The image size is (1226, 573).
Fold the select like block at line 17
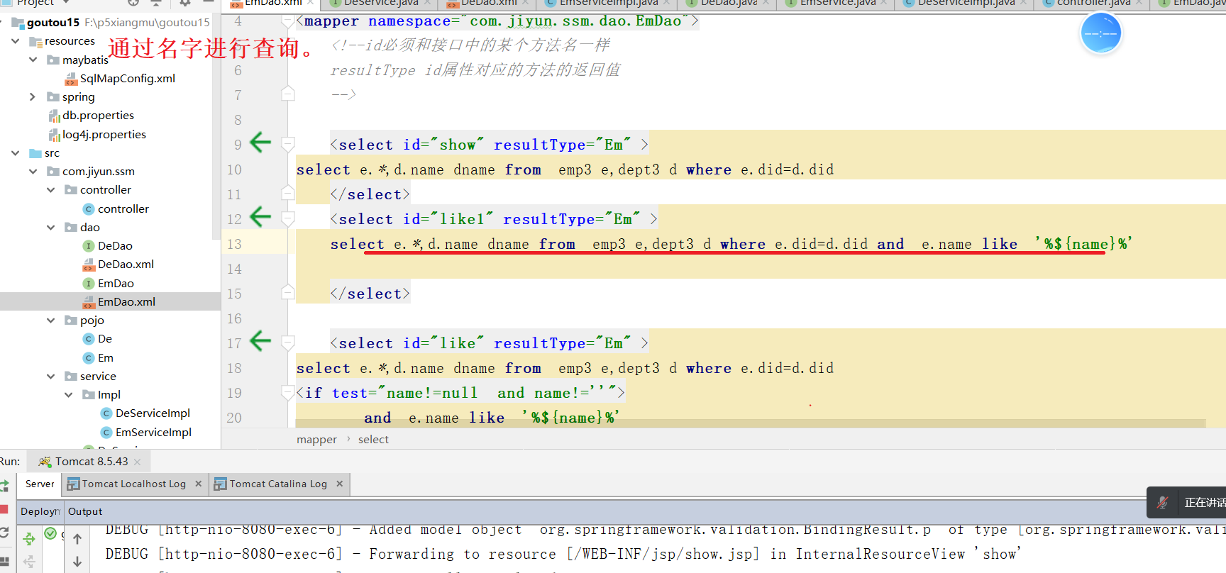point(288,343)
